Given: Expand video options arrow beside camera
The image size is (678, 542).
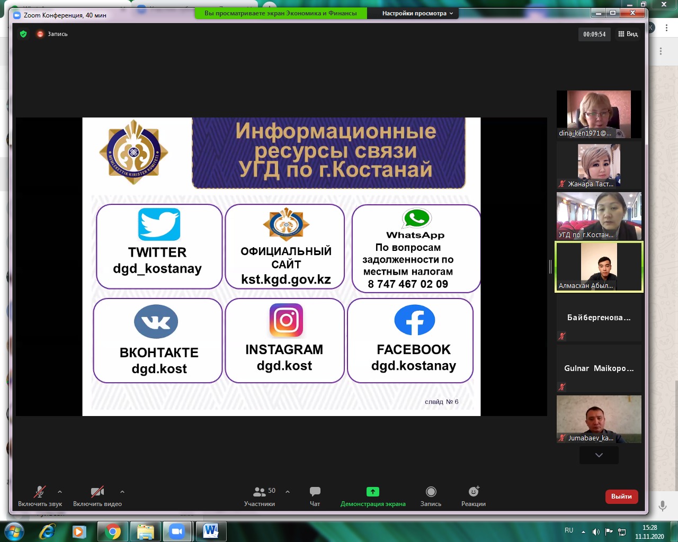Looking at the screenshot, I should point(122,492).
